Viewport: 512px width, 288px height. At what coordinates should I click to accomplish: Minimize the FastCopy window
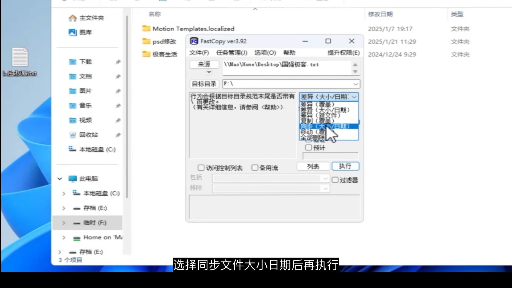[x=305, y=41]
